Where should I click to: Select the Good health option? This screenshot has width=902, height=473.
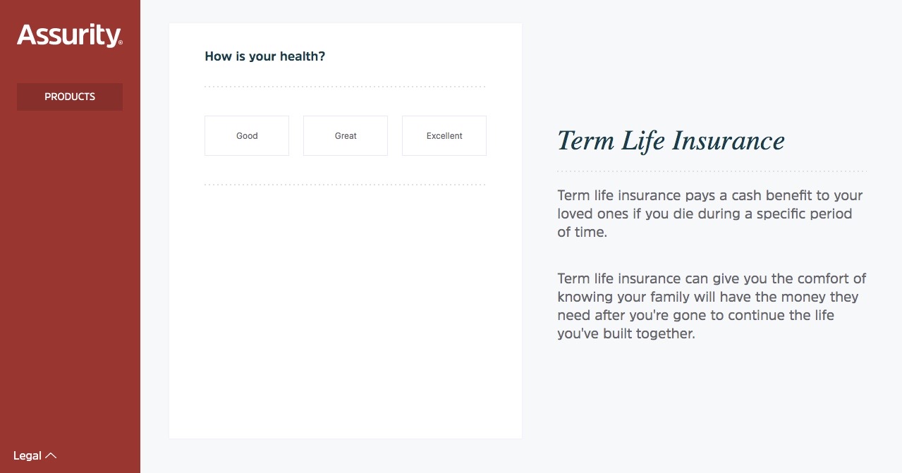coord(247,135)
